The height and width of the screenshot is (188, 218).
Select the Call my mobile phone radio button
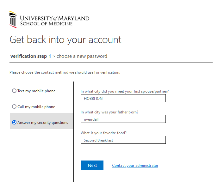(x=14, y=107)
